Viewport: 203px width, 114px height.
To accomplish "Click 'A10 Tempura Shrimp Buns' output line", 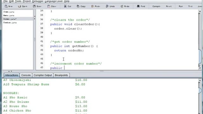I will [26, 85].
